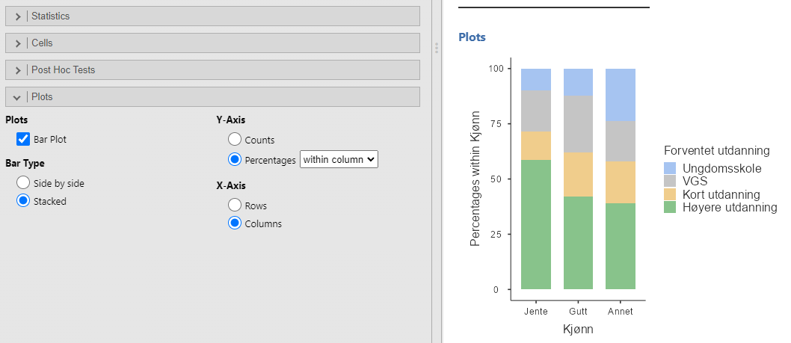The image size is (791, 343).
Task: Open the within column dropdown
Action: [339, 159]
